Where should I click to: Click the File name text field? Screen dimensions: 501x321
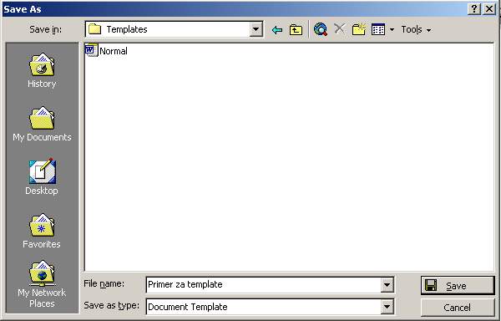point(264,284)
